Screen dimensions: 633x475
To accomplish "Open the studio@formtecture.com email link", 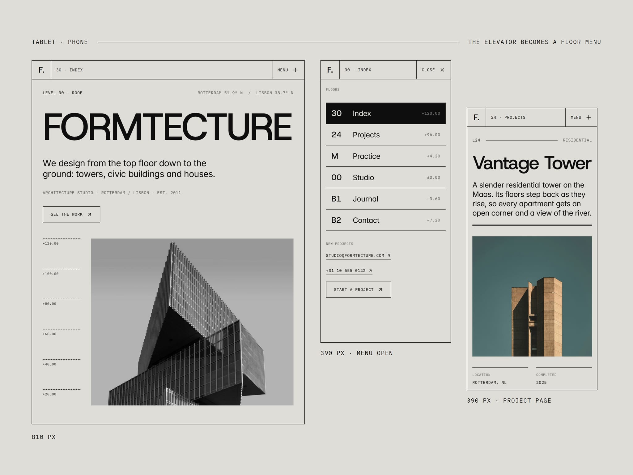I will pos(358,256).
